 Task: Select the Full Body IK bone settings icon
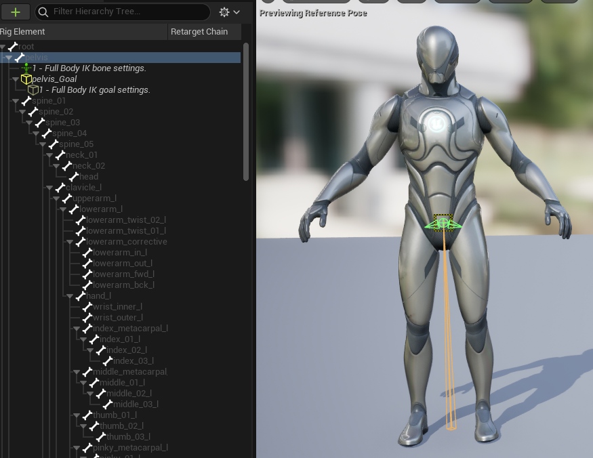26,68
